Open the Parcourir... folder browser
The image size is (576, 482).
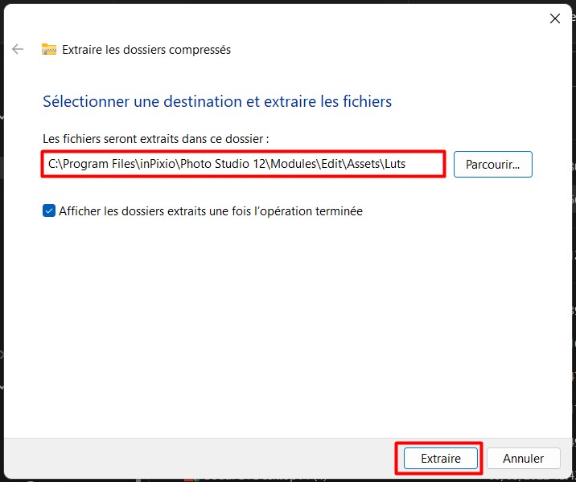(492, 165)
